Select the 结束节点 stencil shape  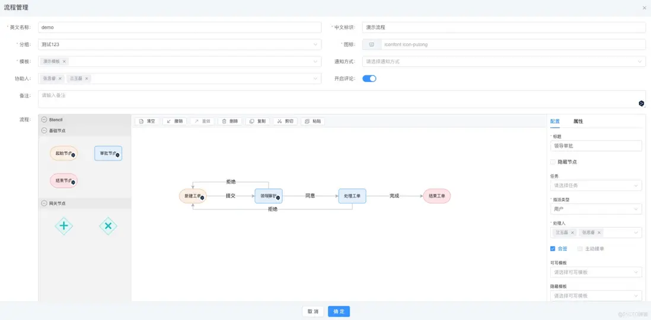[64, 181]
